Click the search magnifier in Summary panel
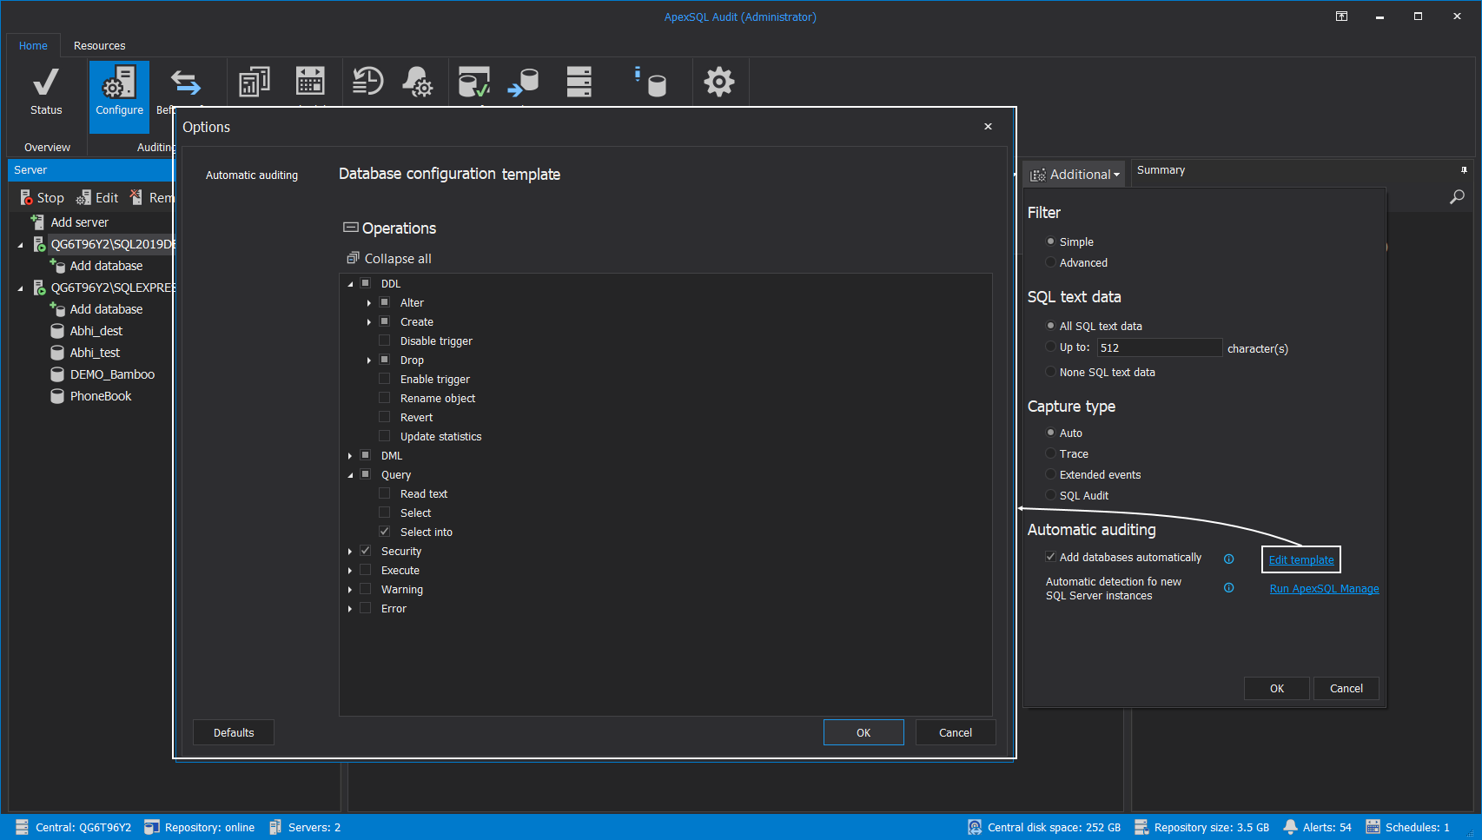This screenshot has height=840, width=1482. (1457, 197)
